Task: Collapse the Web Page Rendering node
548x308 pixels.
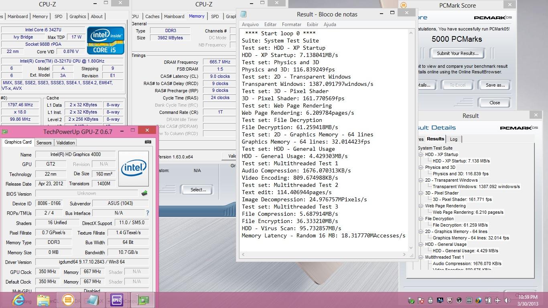Action: point(421,206)
